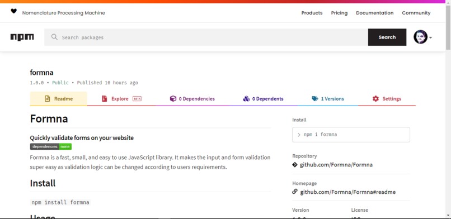Click the Formna readme heading
This screenshot has width=451, height=219.
pos(49,118)
